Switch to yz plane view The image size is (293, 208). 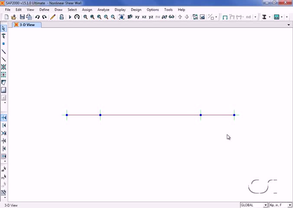pos(151,17)
